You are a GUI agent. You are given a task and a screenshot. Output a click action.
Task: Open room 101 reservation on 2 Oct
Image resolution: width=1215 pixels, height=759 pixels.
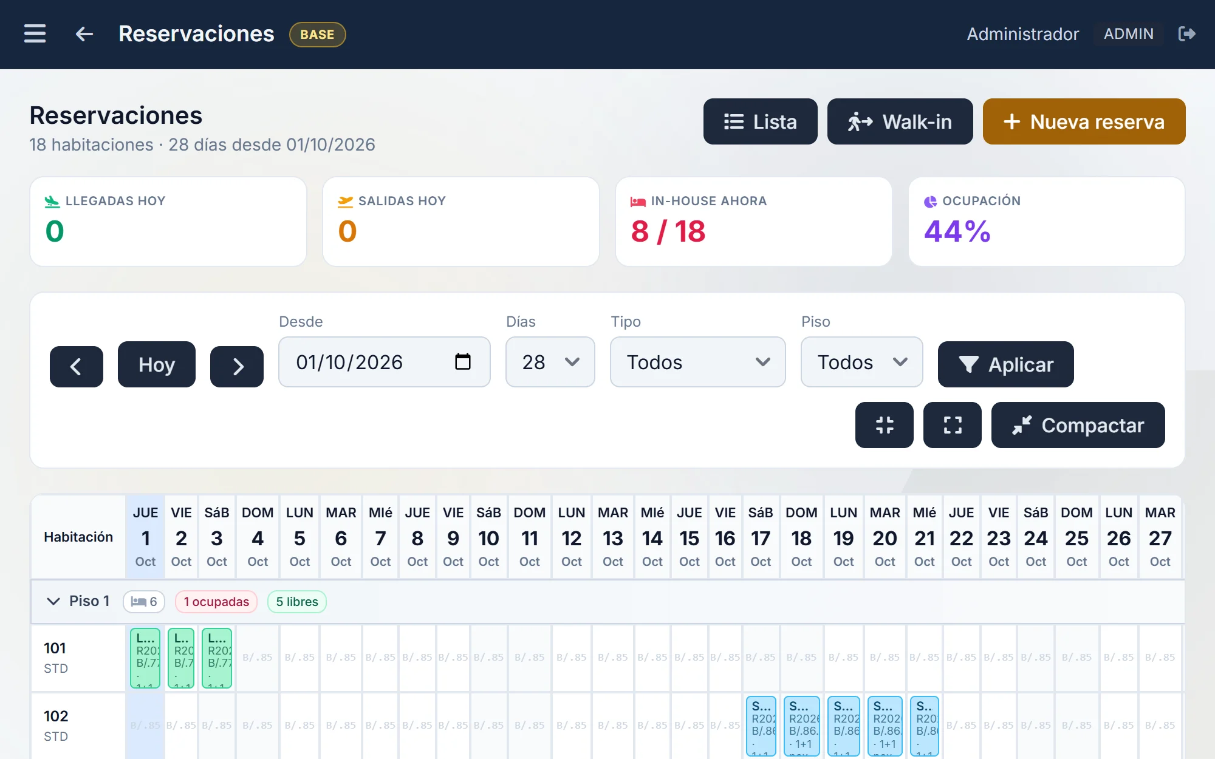pos(181,658)
